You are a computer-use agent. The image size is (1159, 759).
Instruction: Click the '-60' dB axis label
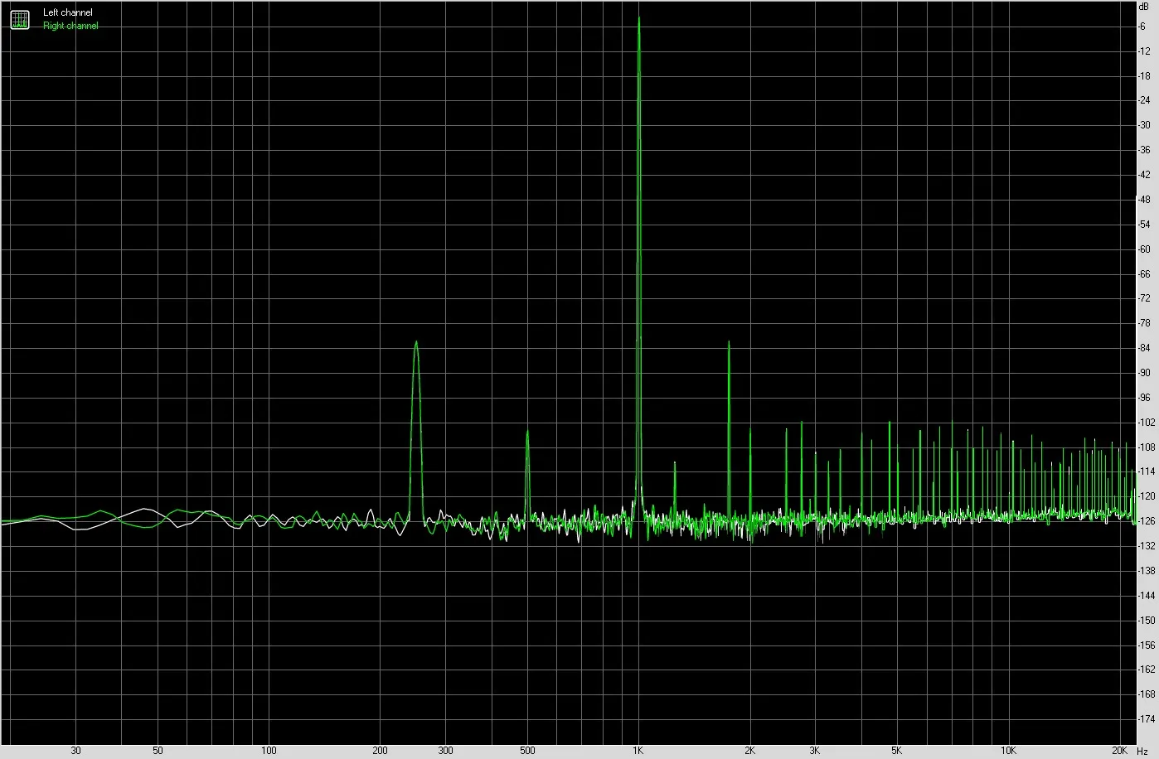click(x=1145, y=249)
